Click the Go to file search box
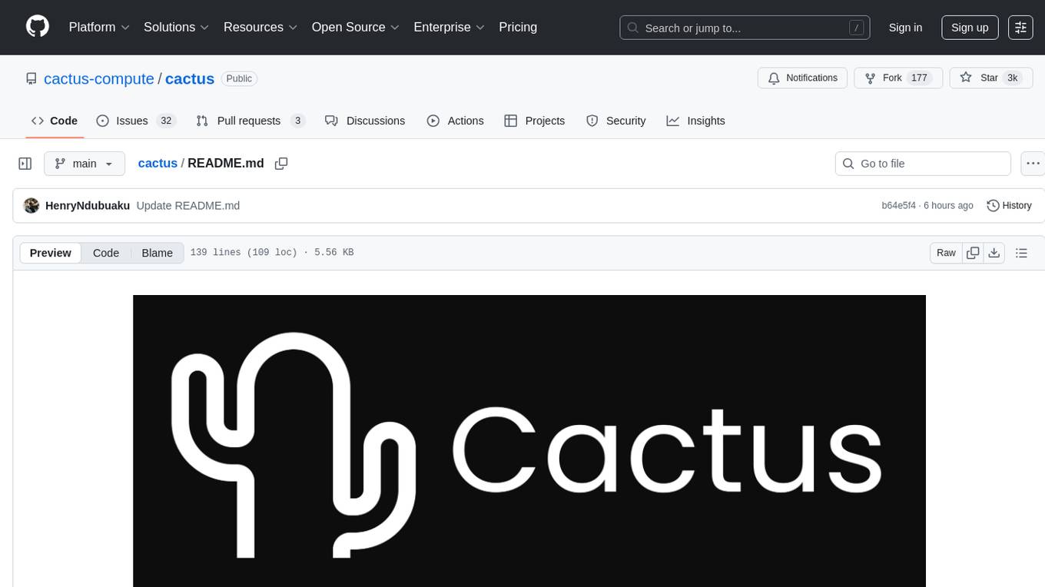Image resolution: width=1045 pixels, height=587 pixels. (x=923, y=164)
